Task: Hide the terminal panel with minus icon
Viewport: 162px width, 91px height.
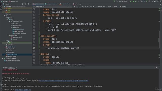Action: click(x=159, y=67)
